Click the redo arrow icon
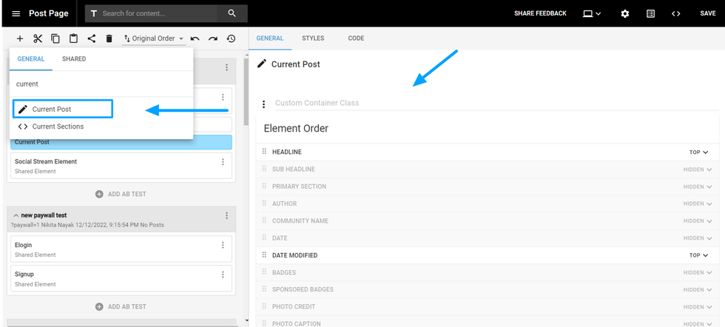This screenshot has height=327, width=725. coord(213,38)
